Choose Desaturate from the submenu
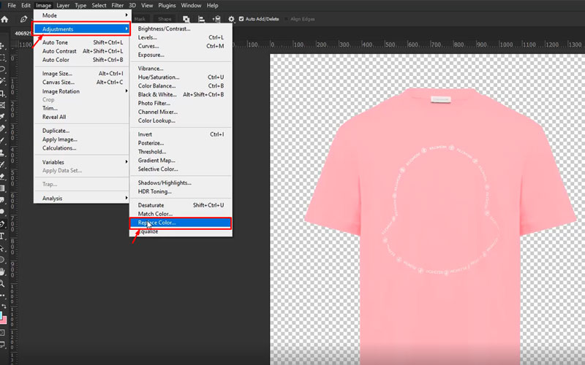585x365 pixels. (181, 205)
